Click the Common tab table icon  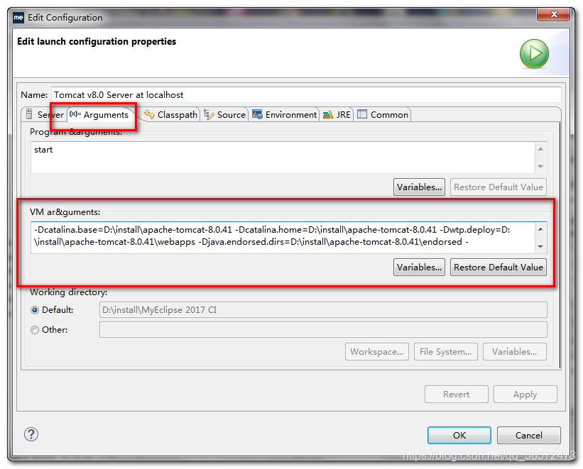tap(362, 114)
